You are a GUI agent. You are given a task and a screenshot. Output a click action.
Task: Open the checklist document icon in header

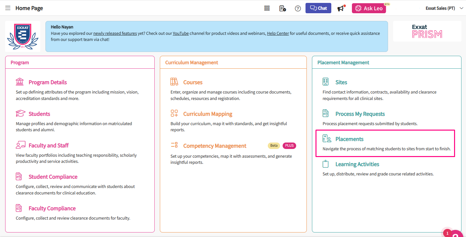point(283,8)
